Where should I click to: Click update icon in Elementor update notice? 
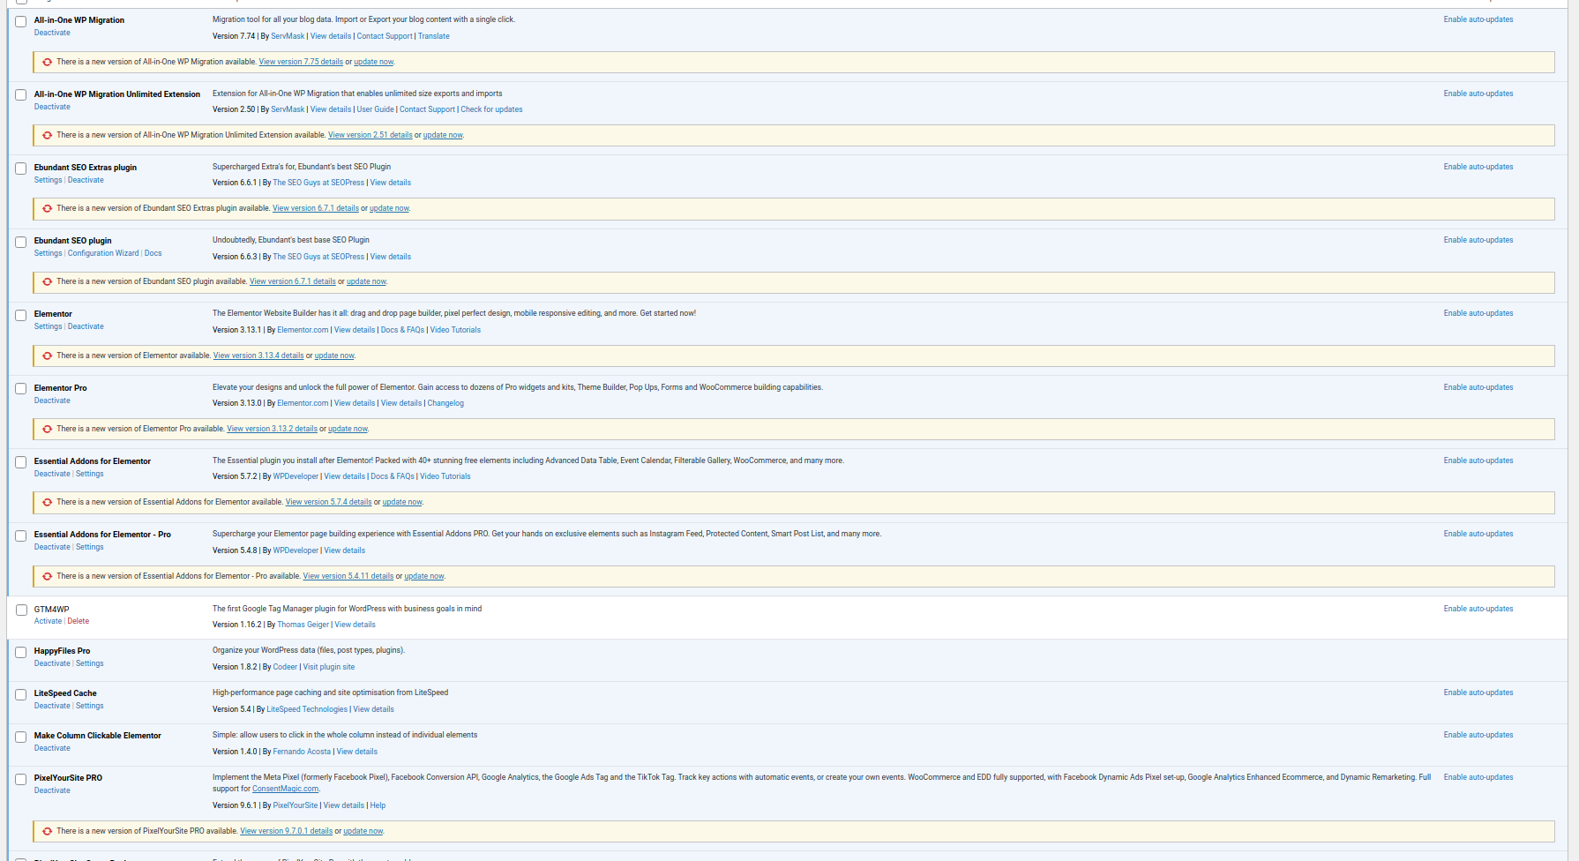pos(48,356)
